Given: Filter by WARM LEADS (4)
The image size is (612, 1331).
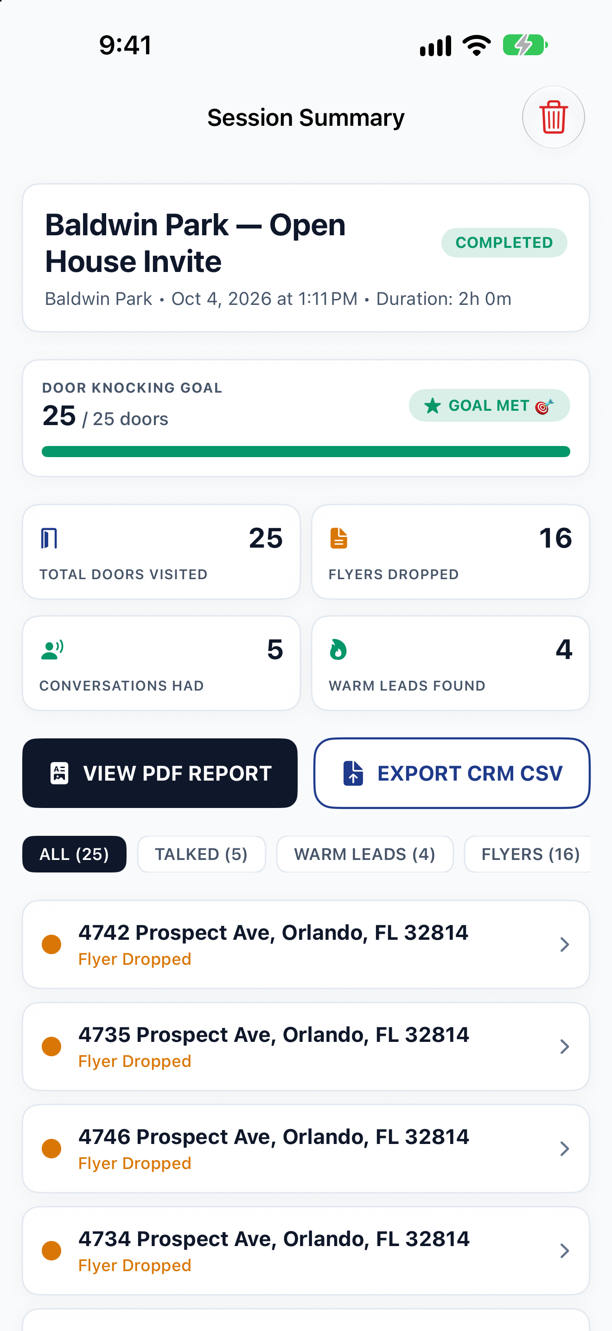Looking at the screenshot, I should pyautogui.click(x=365, y=854).
